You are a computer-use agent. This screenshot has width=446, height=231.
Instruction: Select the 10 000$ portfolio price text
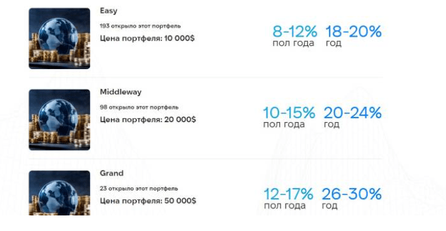tap(147, 39)
